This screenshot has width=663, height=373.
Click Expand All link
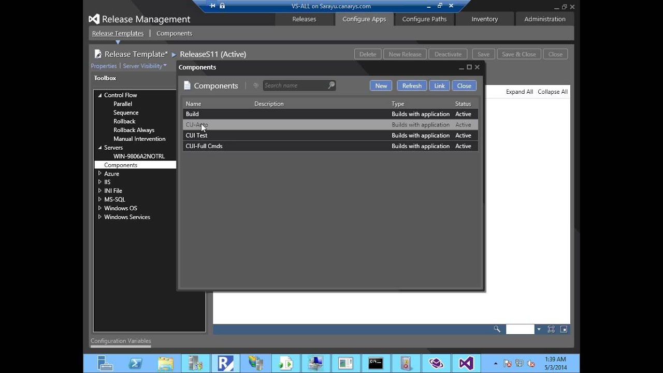click(x=520, y=92)
